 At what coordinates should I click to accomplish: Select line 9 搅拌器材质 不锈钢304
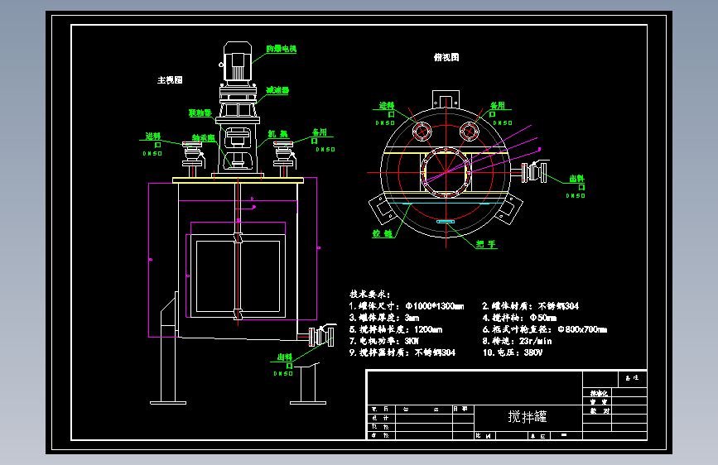tap(402, 352)
